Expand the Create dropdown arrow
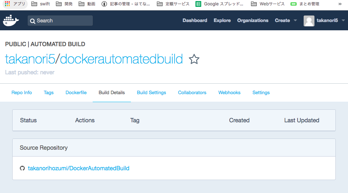Screen dimensions: 348x193 coord(295,21)
